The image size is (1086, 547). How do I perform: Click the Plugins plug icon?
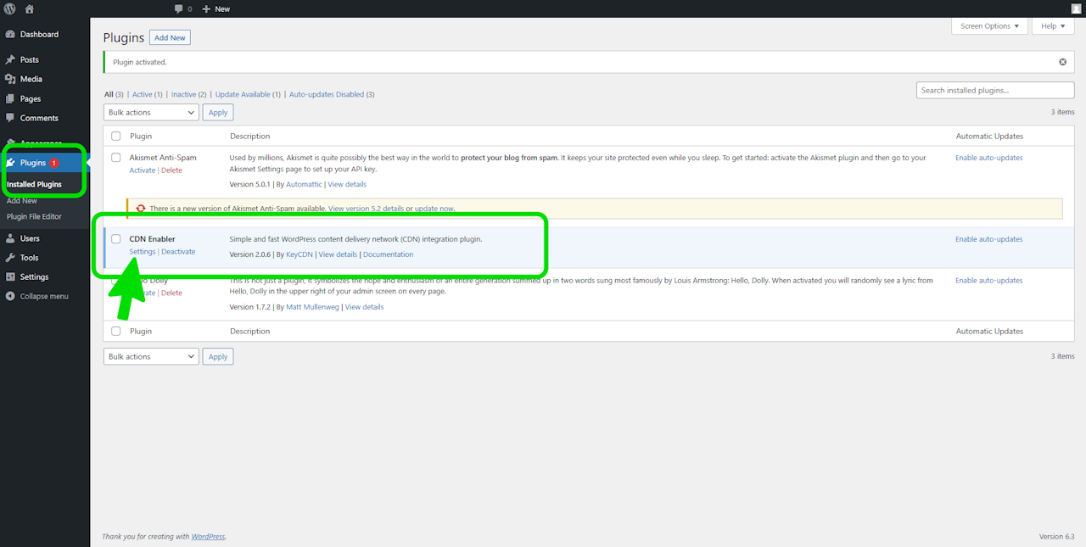(x=11, y=163)
